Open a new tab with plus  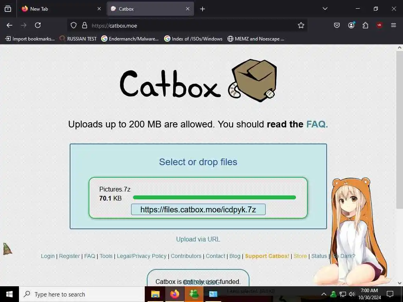(x=203, y=9)
